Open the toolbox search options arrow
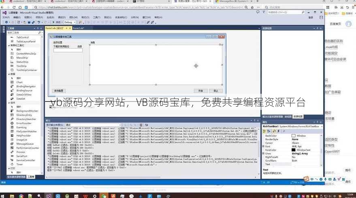The height and width of the screenshot is (198, 356). (x=42, y=33)
